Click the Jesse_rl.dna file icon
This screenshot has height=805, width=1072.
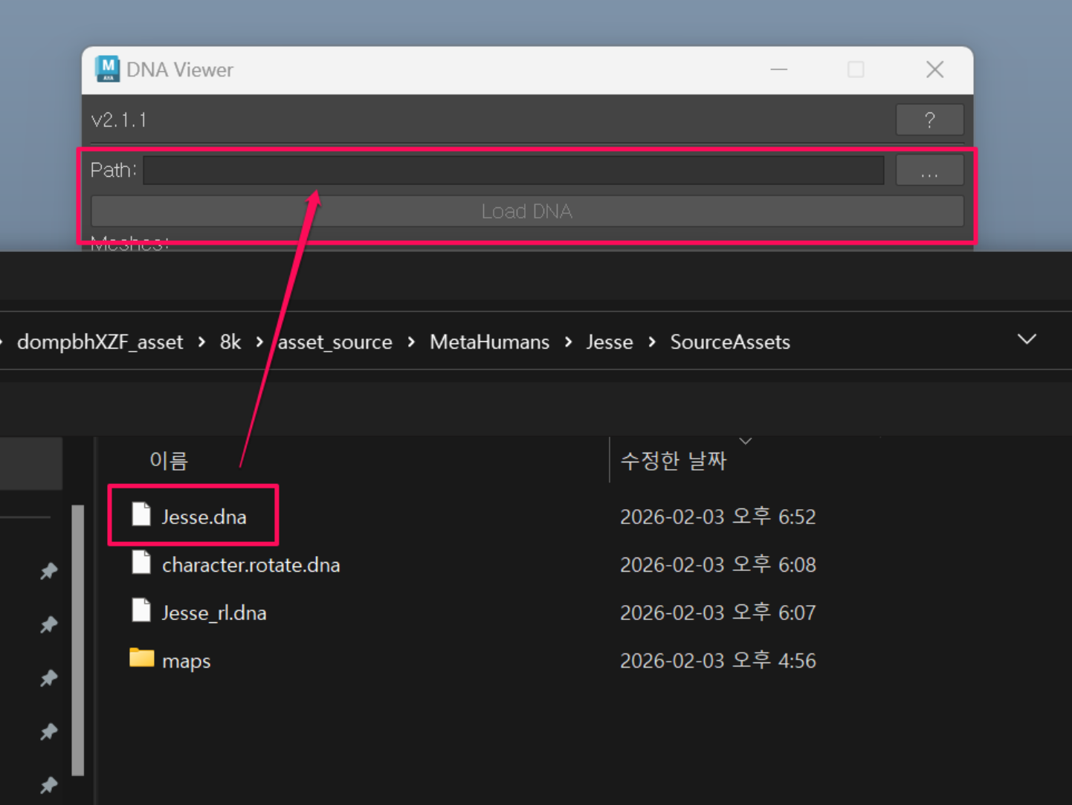tap(141, 612)
